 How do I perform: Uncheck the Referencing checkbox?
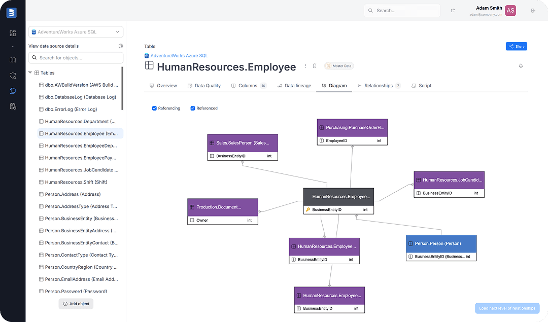pos(154,109)
